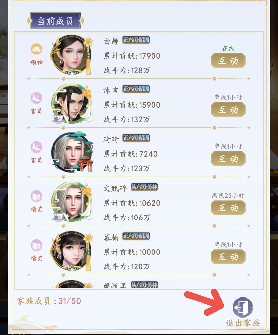Interact with 琦琦 via 互动 button
The height and width of the screenshot is (335, 278).
pos(228,159)
